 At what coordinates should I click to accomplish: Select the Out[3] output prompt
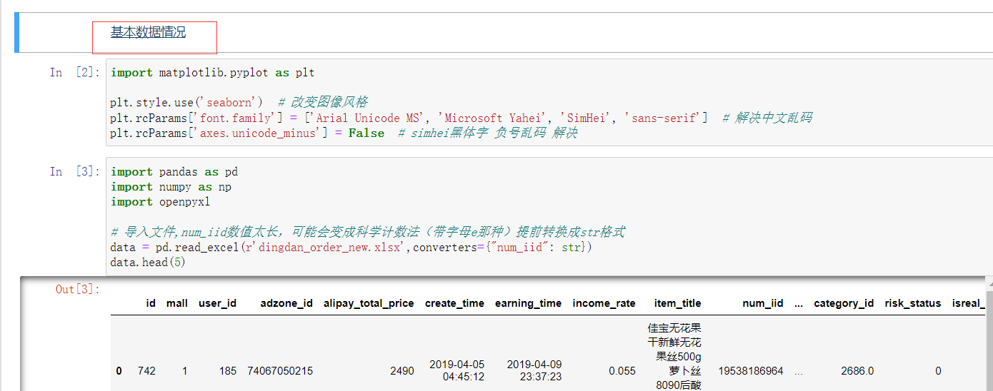pyautogui.click(x=79, y=289)
